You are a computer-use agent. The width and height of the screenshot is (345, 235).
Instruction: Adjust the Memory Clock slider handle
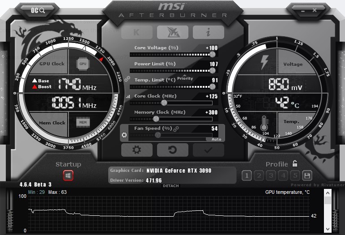[156, 119]
